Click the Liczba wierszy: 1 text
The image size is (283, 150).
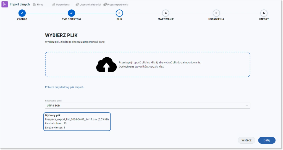(55, 128)
